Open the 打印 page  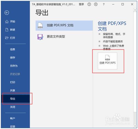coord(13,82)
